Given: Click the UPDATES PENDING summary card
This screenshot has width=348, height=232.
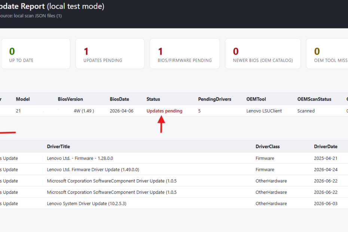Looking at the screenshot, I should [x=110, y=54].
